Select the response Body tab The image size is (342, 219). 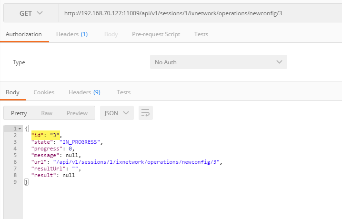tap(12, 92)
